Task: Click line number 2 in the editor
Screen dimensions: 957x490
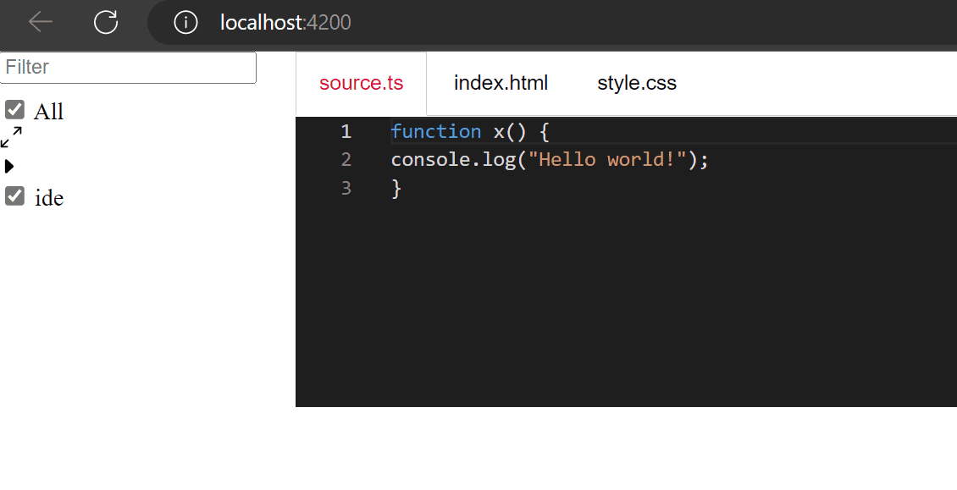Action: point(346,159)
